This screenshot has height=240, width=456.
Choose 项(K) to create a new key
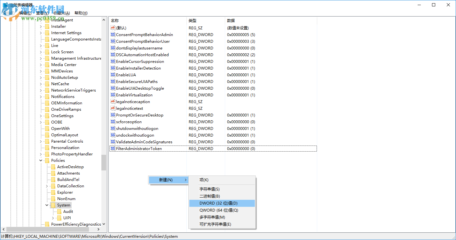pyautogui.click(x=204, y=180)
